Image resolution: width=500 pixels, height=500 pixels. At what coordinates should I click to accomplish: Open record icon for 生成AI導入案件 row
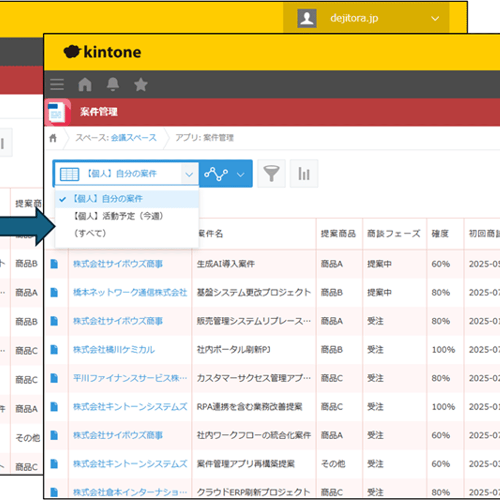tap(54, 264)
